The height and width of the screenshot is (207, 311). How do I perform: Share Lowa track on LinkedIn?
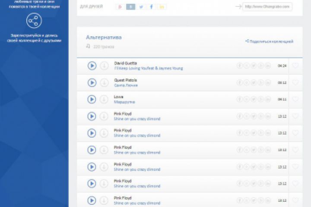[268, 99]
